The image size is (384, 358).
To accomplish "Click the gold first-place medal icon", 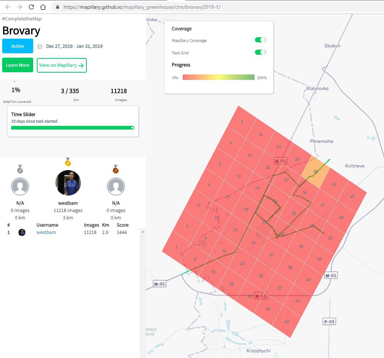I will coord(68,162).
